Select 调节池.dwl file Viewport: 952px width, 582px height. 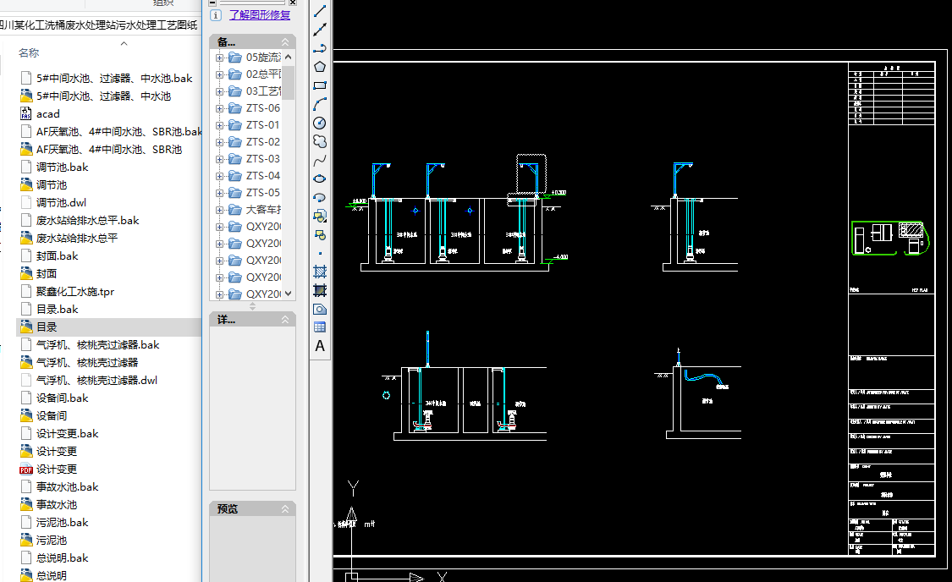61,203
